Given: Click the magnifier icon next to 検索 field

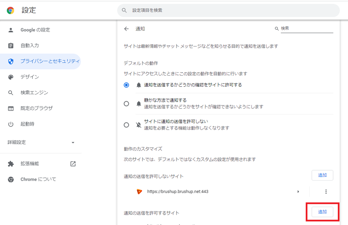Looking at the screenshot, I should tap(277, 29).
